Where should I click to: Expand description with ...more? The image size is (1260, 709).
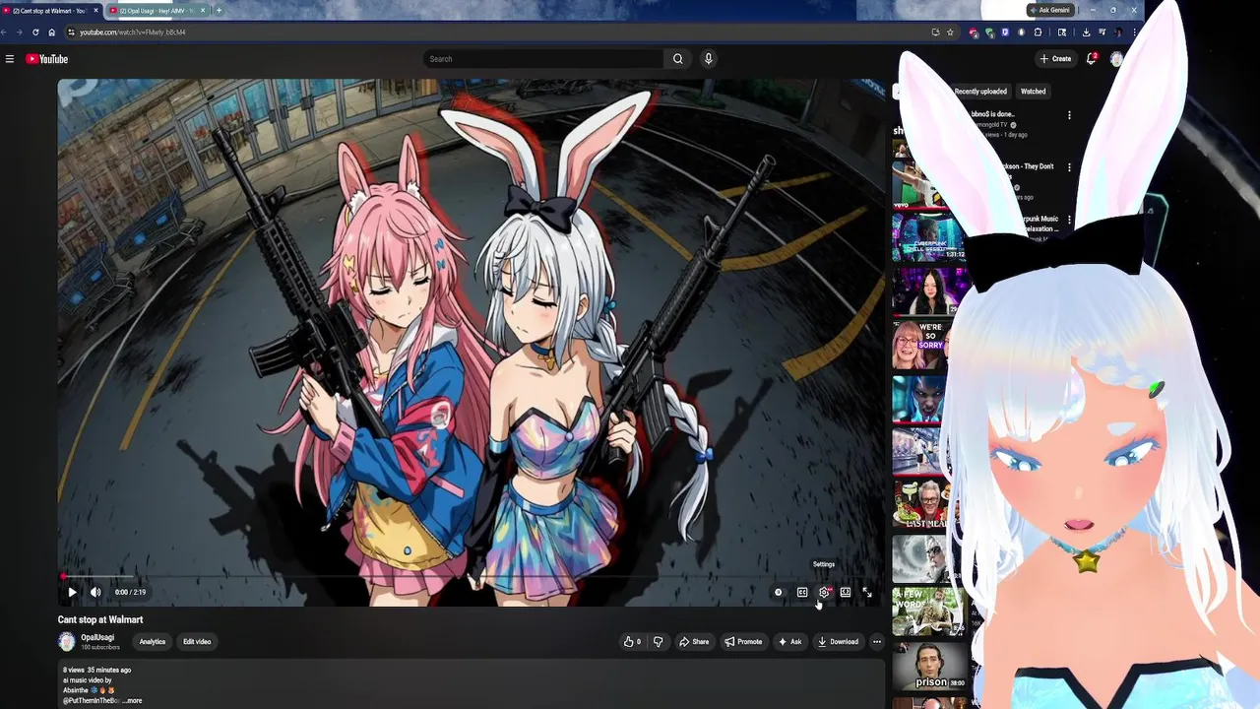132,701
